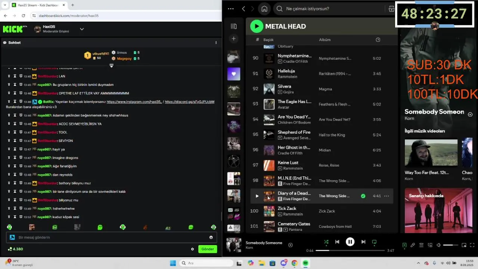Open the connect to a device icon
This screenshot has height=269, width=478.
pyautogui.click(x=430, y=245)
